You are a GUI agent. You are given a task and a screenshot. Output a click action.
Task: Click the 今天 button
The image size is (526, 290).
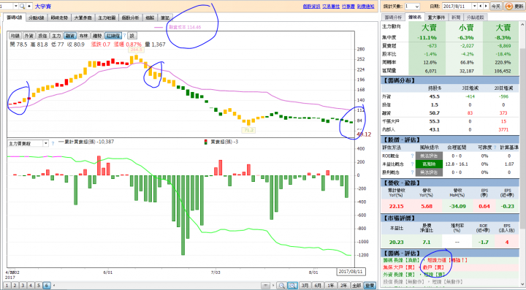[496, 7]
